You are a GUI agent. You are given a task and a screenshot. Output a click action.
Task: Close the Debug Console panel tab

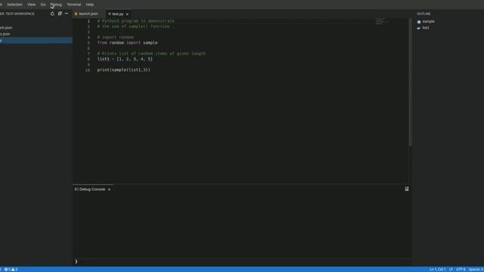[109, 190]
